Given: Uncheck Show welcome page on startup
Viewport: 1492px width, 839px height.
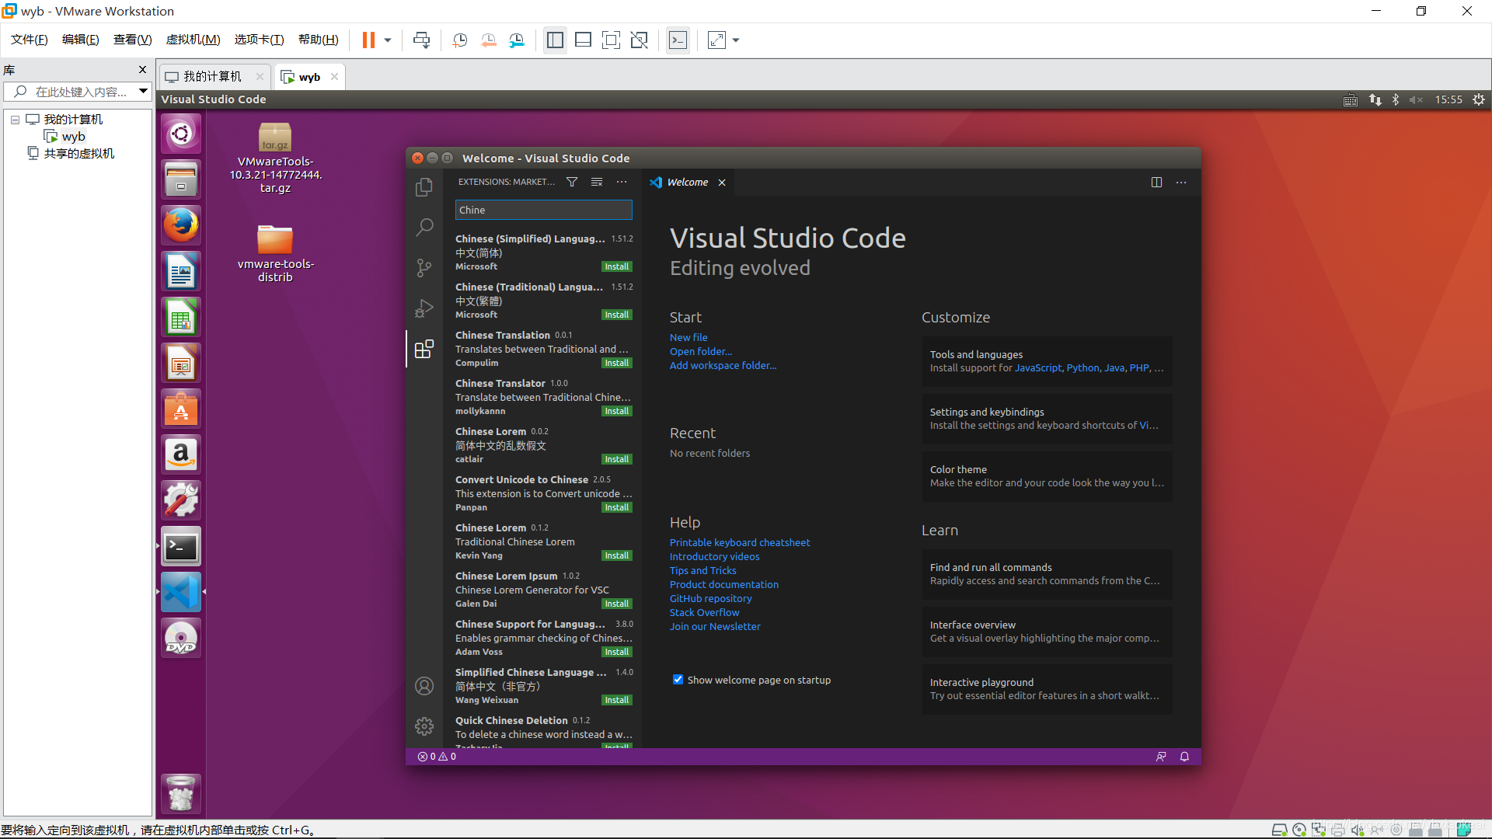Looking at the screenshot, I should (x=678, y=680).
